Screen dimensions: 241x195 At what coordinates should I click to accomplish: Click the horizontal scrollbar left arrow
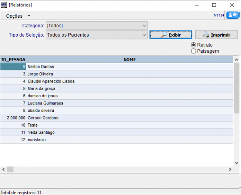coord(3,169)
